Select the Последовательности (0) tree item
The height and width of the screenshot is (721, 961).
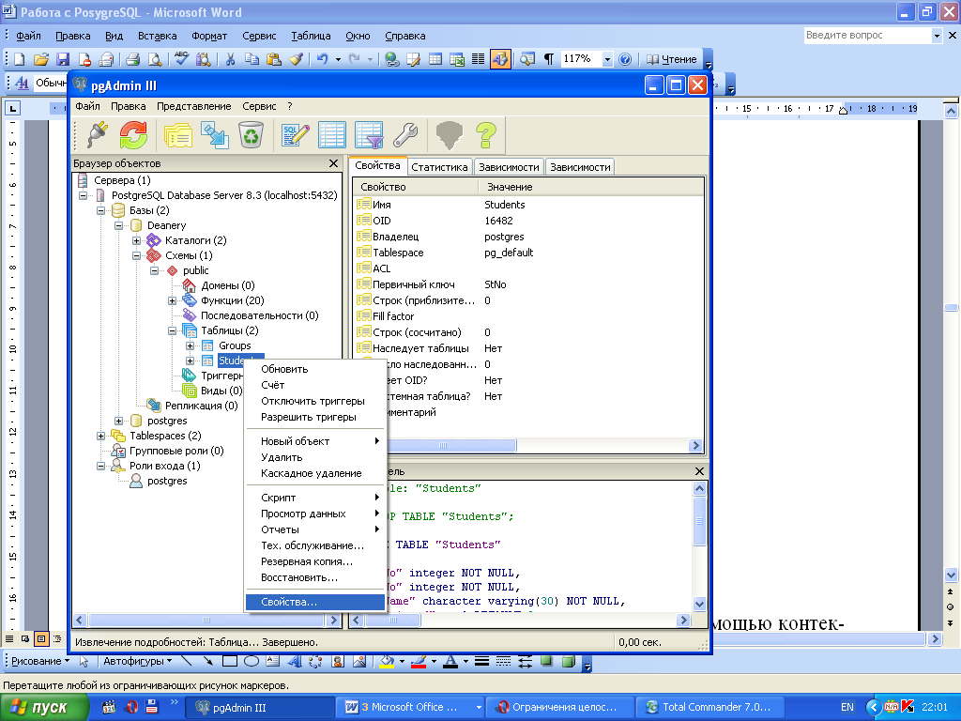click(259, 315)
